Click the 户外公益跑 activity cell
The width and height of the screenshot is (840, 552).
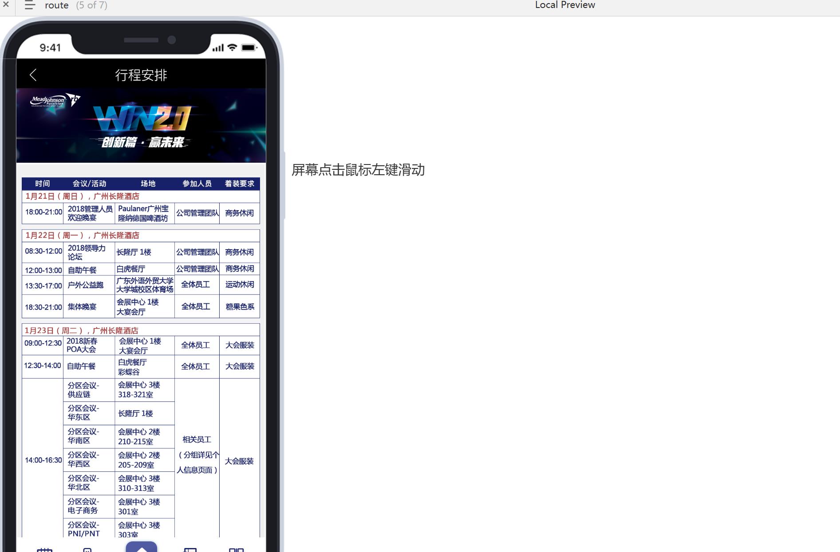[x=89, y=285]
